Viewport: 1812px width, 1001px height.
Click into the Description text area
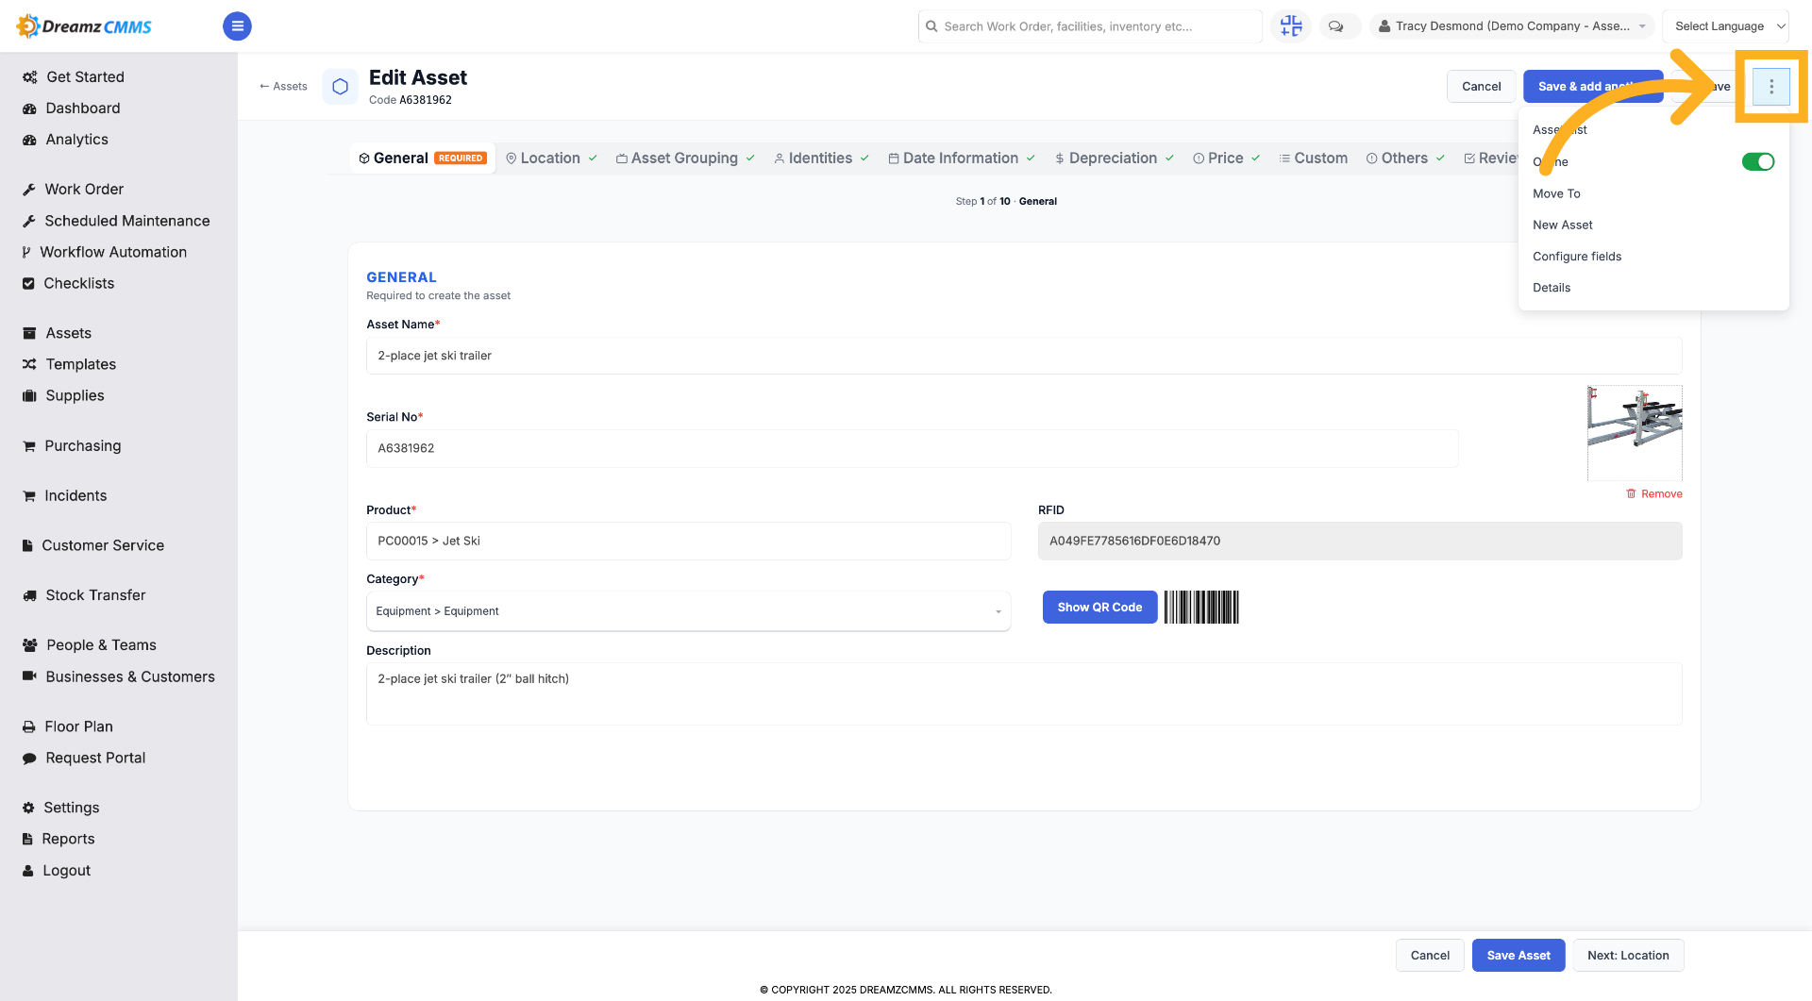1024,693
